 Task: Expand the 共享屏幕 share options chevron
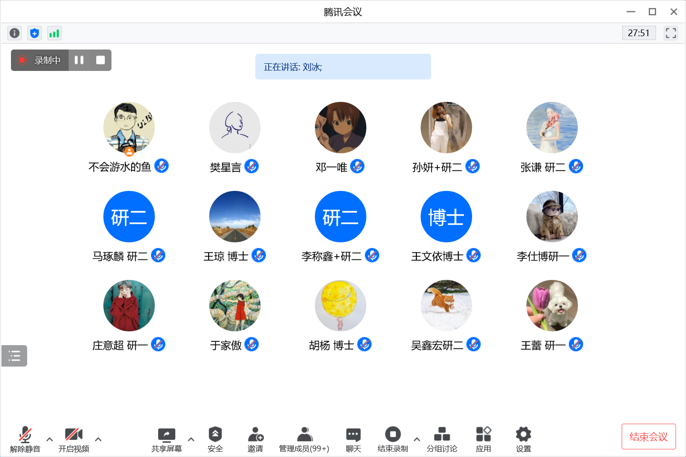(191, 439)
